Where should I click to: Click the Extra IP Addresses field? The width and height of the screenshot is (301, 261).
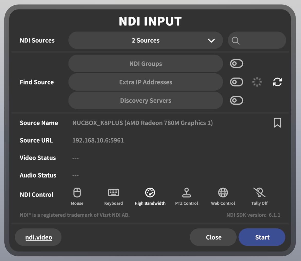pyautogui.click(x=145, y=82)
